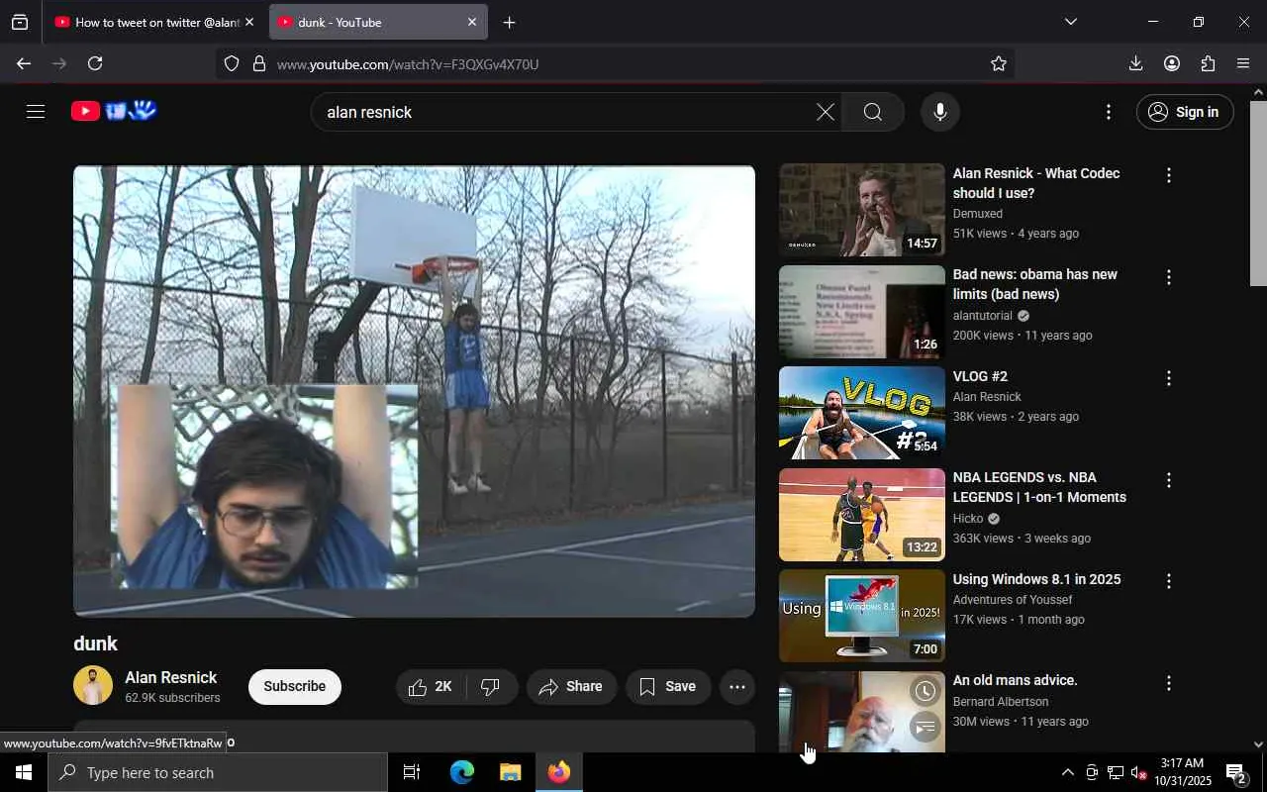The image size is (1267, 792).
Task: Open the Windows Start menu
Action: point(24,772)
